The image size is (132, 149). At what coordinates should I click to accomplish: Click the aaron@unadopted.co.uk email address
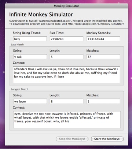pyautogui.click(x=55, y=21)
